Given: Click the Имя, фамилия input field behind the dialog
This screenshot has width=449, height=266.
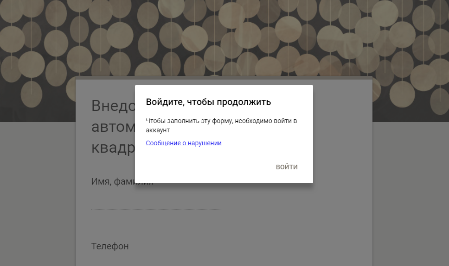Looking at the screenshot, I should click(x=157, y=204).
